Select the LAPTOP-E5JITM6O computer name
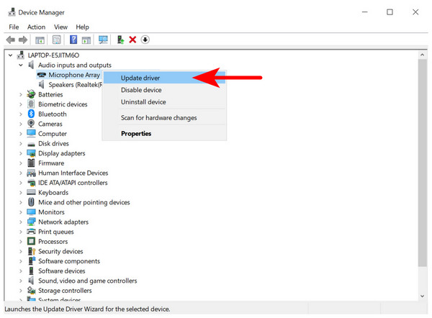Screen dimensions: 432x318 click(x=53, y=55)
